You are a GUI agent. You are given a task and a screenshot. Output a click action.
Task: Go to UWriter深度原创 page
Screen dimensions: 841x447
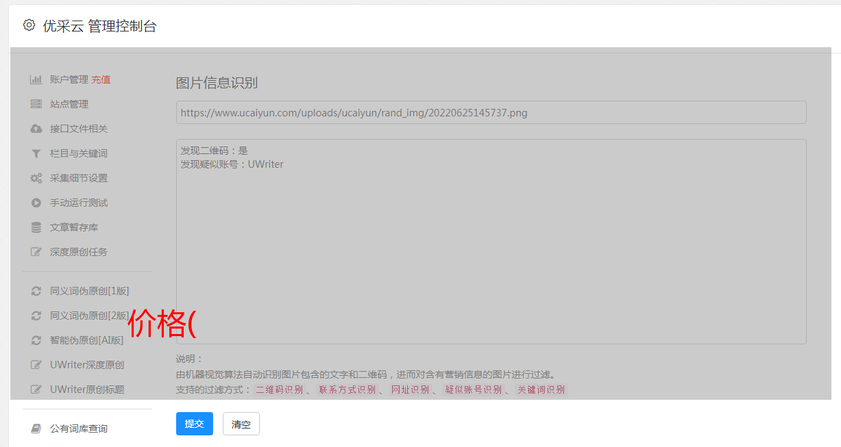[86, 365]
